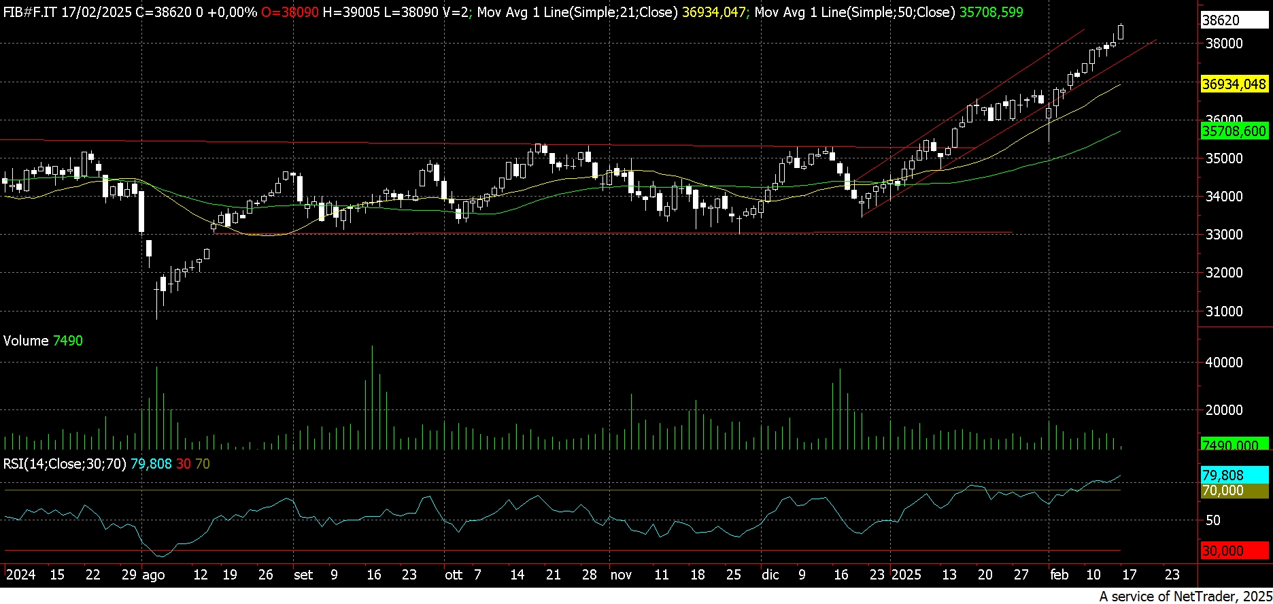The image size is (1273, 604).
Task: Click the feb month date axis label
Action: coord(1059,575)
